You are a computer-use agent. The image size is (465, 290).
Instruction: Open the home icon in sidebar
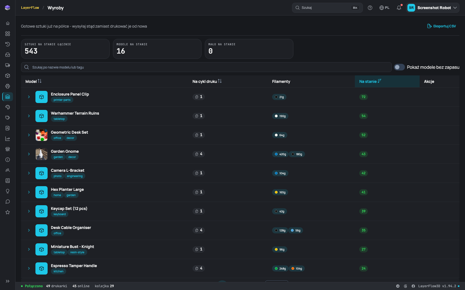[7, 23]
